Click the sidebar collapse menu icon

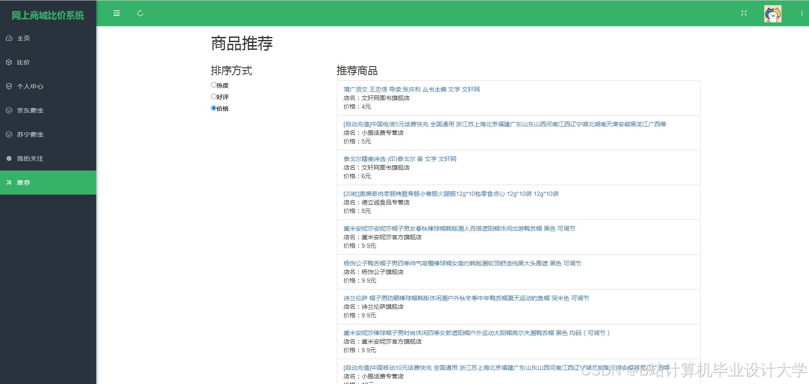[116, 13]
